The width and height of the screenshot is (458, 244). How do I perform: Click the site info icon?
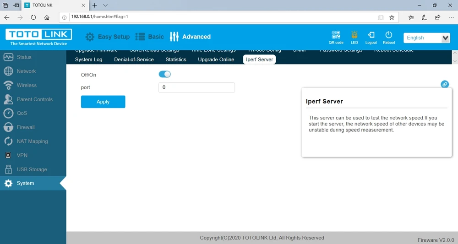pos(64,17)
